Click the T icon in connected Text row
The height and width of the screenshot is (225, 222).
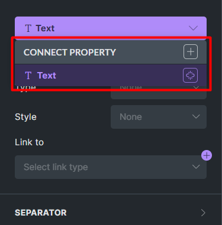click(x=28, y=76)
